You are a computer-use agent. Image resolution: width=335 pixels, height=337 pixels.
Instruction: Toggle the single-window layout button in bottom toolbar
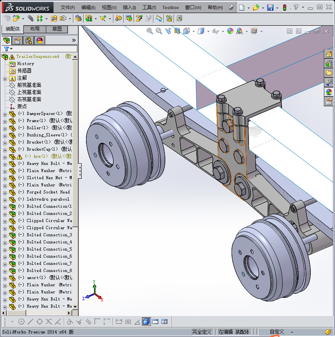pos(155,322)
